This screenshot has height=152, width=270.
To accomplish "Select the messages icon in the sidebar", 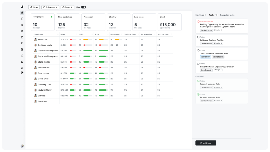I will point(22,31).
